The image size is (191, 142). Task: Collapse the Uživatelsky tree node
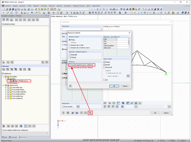pyautogui.click(x=3, y=77)
